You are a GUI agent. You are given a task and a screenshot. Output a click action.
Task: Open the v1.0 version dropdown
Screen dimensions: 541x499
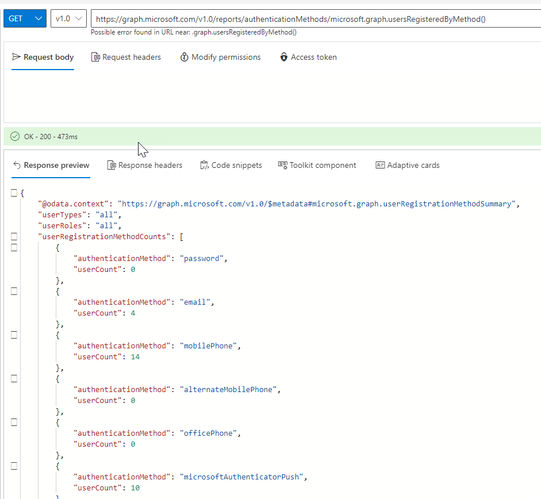click(68, 18)
